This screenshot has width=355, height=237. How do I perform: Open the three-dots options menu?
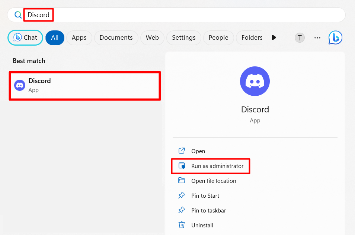[317, 38]
